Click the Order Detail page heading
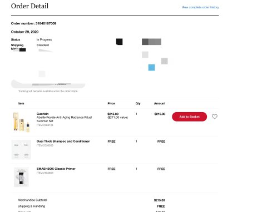The height and width of the screenshot is (212, 267). (x=29, y=6)
